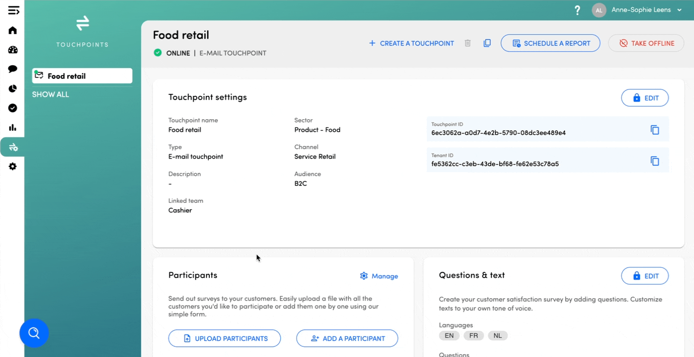Click SCHEDULE A REPORT button

[x=550, y=43]
